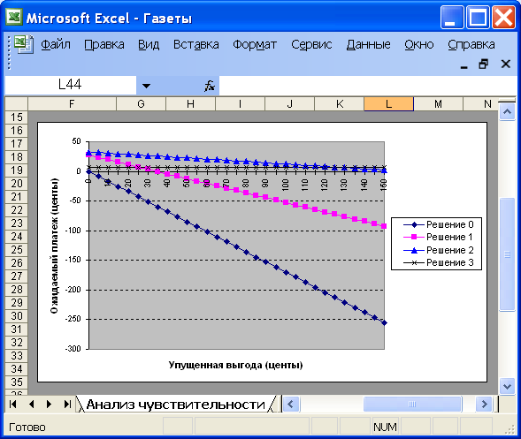The height and width of the screenshot is (439, 521).
Task: Go to previous sheet tab button
Action: 32,405
